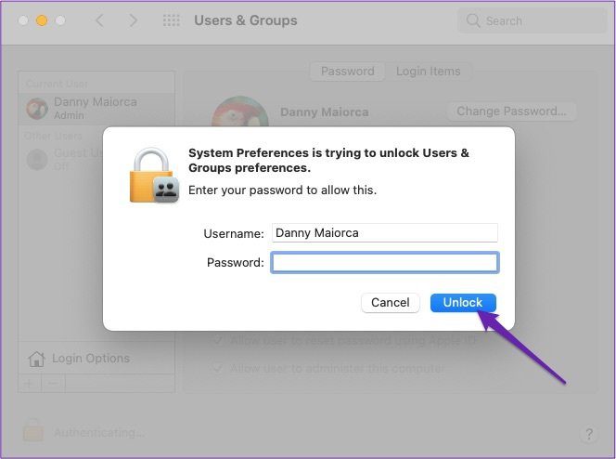Go back with the back arrow
The image size is (616, 459).
tap(100, 20)
